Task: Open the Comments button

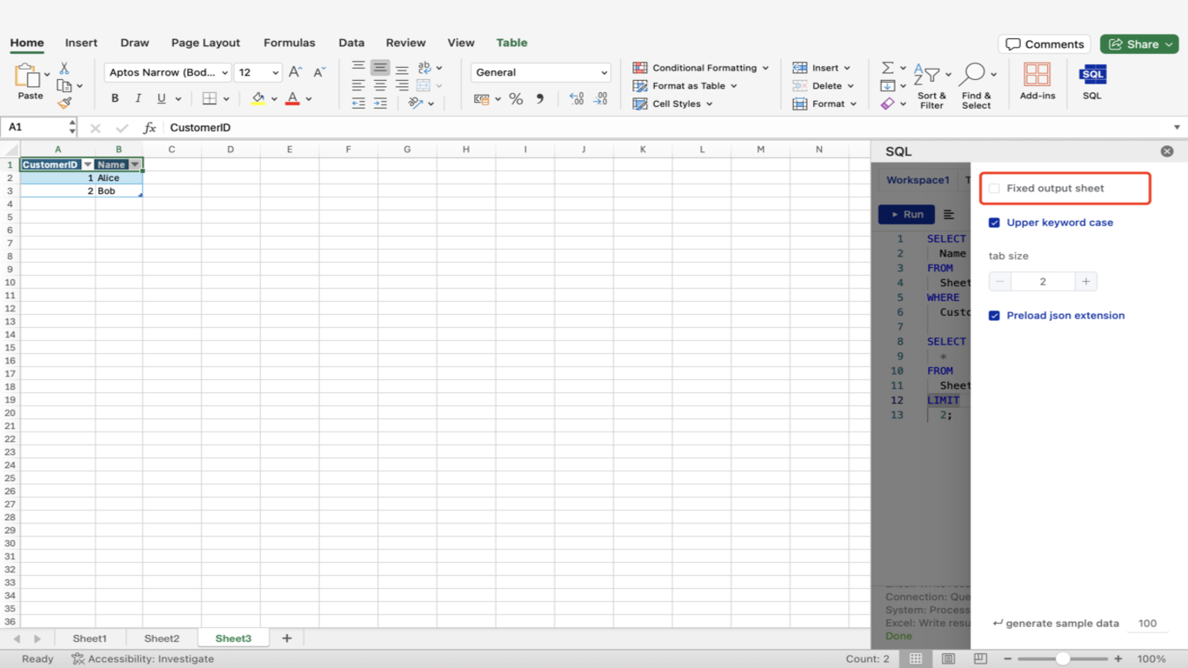Action: [x=1046, y=44]
